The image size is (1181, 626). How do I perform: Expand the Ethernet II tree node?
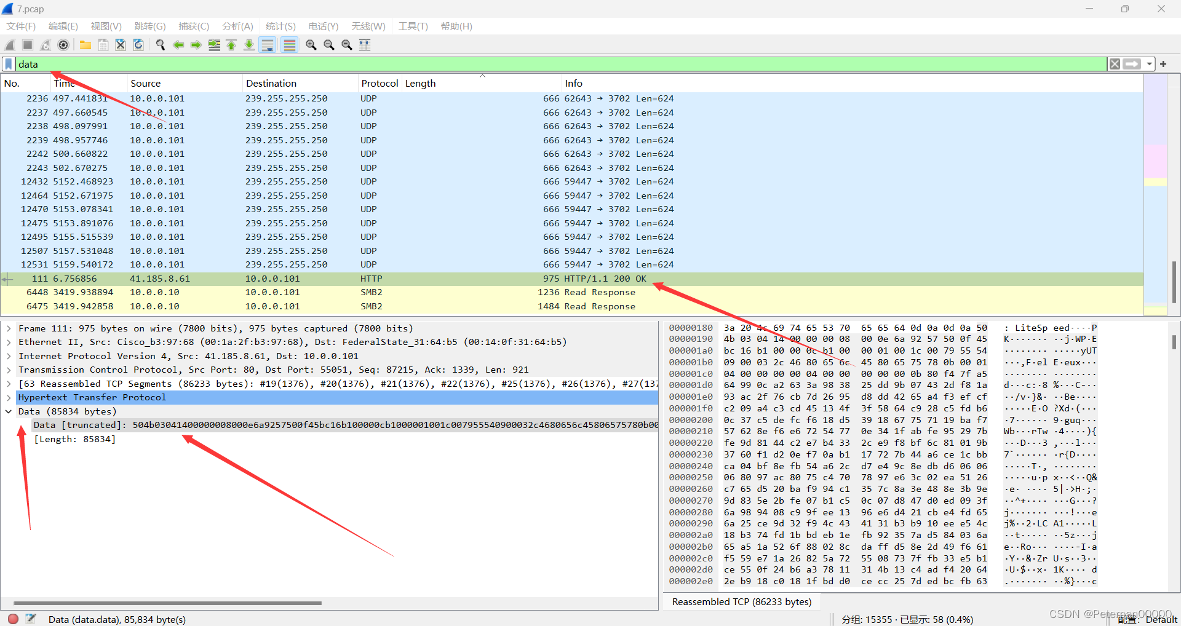click(x=9, y=342)
